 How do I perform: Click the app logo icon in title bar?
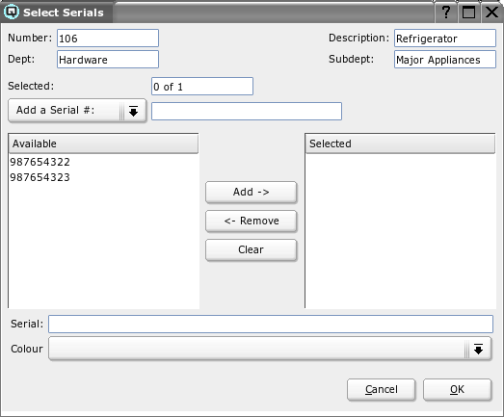(x=12, y=13)
